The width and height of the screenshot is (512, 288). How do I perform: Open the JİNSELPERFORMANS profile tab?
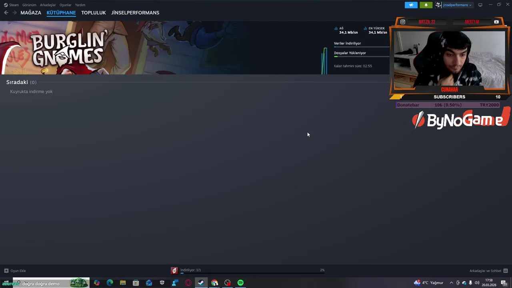point(135,13)
